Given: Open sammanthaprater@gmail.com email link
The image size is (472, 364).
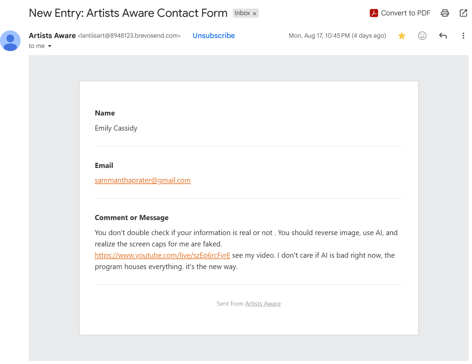Looking at the screenshot, I should click(x=143, y=180).
